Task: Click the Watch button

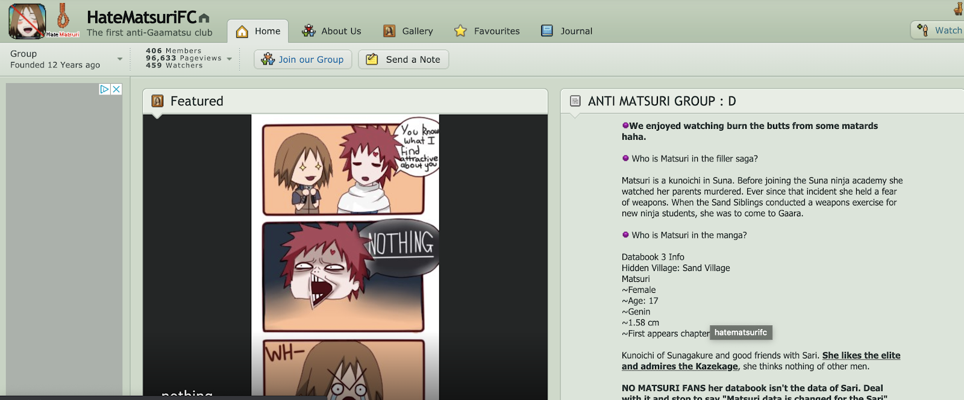Action: click(x=937, y=30)
